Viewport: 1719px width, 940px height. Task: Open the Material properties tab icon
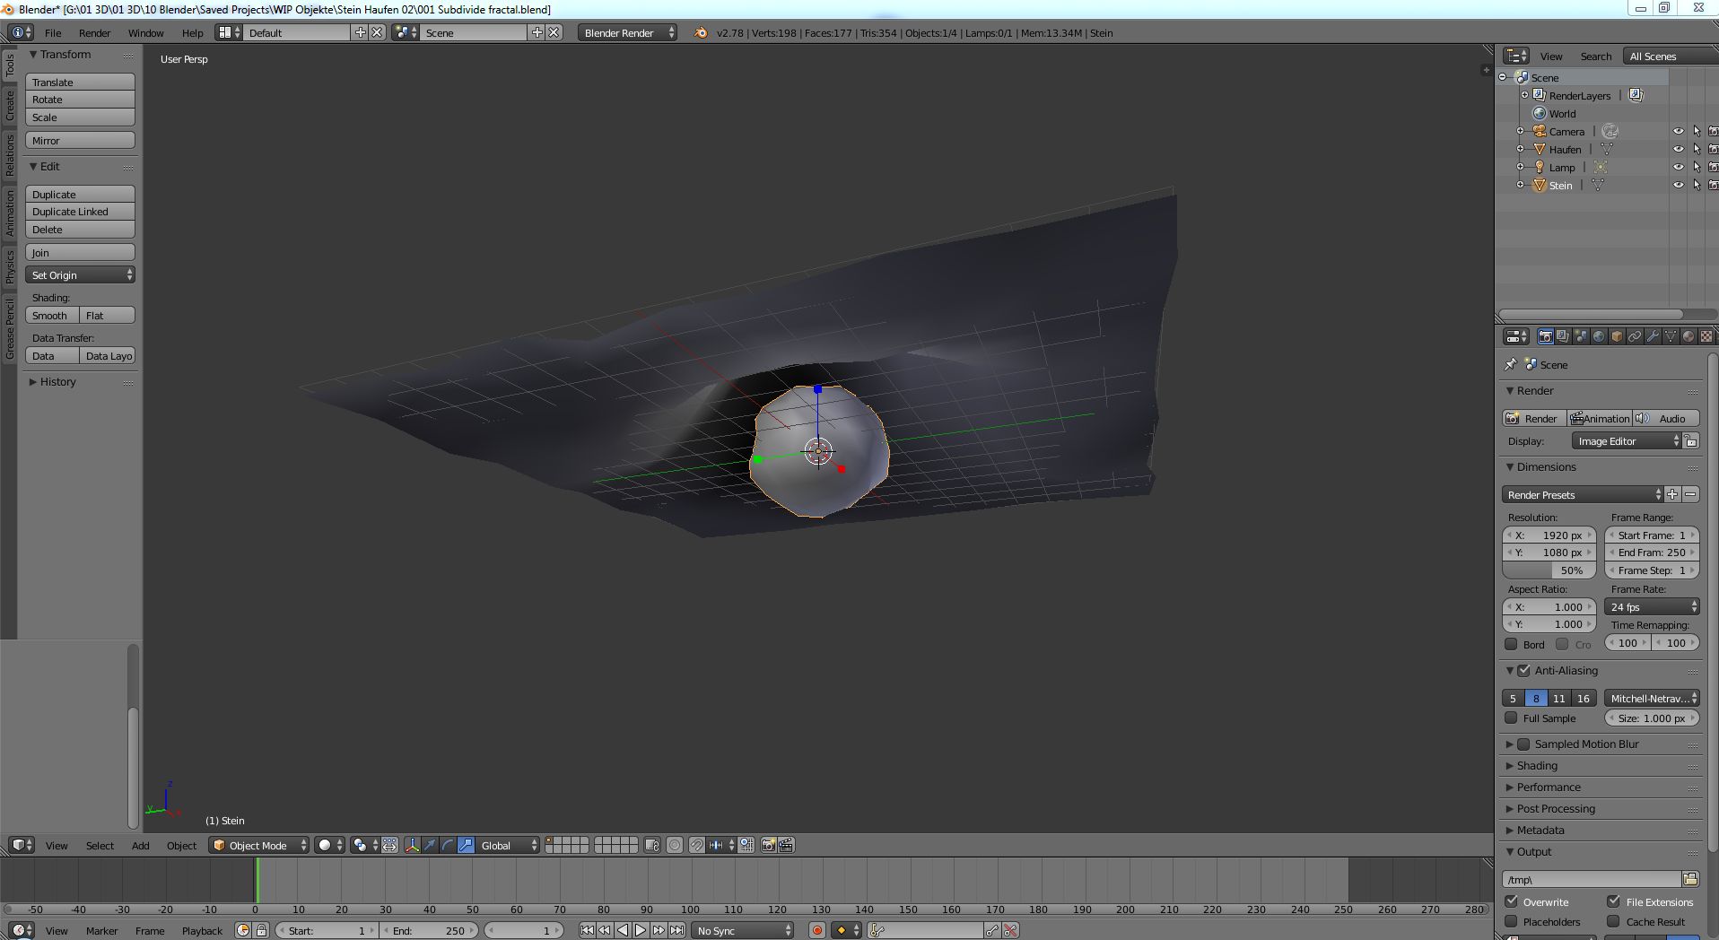tap(1688, 336)
